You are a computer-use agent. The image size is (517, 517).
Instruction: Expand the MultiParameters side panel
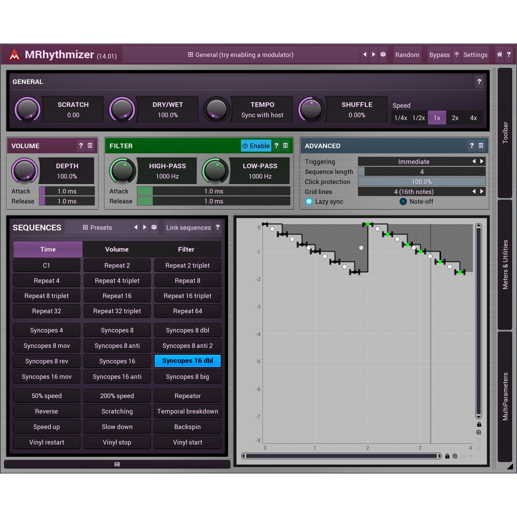(x=505, y=397)
